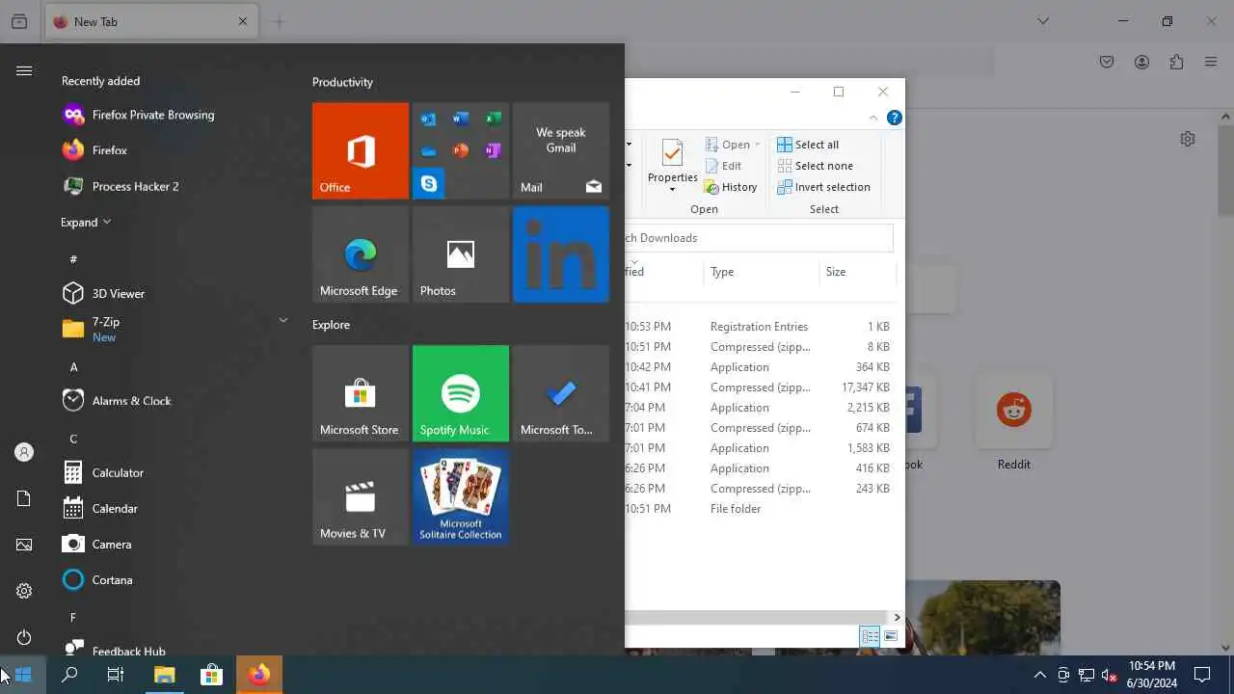
Task: Open Movies & TV tile
Action: point(361,497)
